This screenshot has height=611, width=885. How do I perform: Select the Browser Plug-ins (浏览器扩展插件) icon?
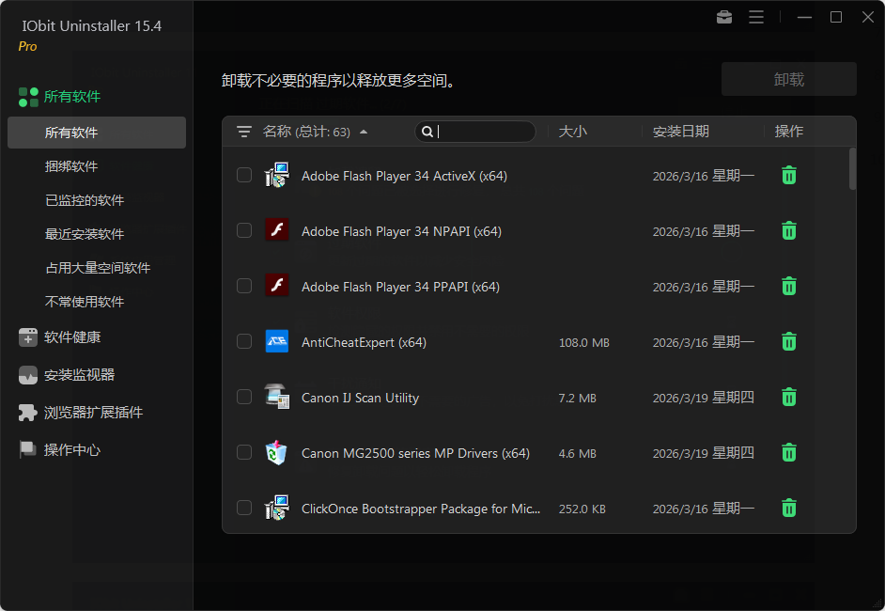point(25,412)
